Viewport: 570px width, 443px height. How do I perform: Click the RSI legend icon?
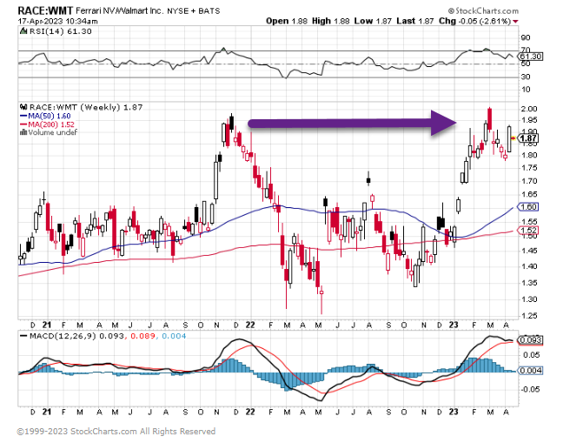pyautogui.click(x=24, y=31)
